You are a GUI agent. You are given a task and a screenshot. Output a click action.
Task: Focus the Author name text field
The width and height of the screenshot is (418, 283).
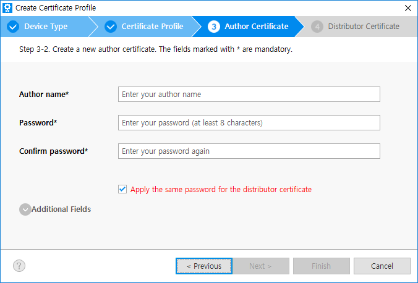(x=249, y=95)
